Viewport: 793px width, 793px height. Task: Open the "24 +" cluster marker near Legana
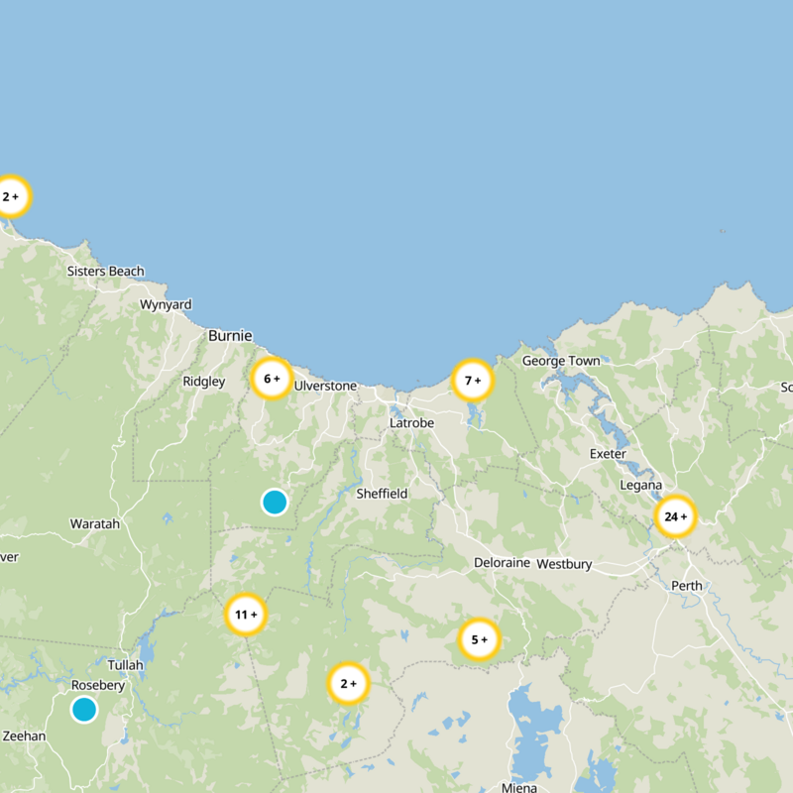(x=675, y=516)
